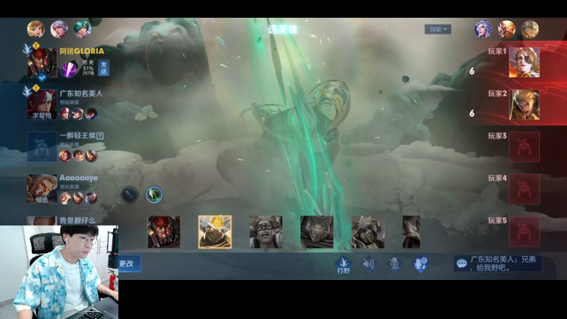Click first wanted hero under 一醉轻王侯
567x319 pixels.
64,156
